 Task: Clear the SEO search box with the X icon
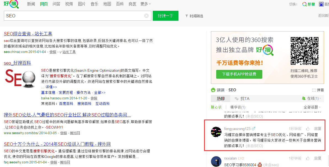tap(146, 16)
